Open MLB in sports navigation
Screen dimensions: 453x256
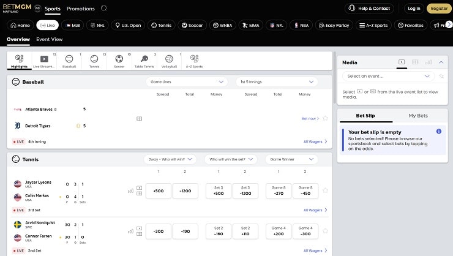tap(72, 26)
